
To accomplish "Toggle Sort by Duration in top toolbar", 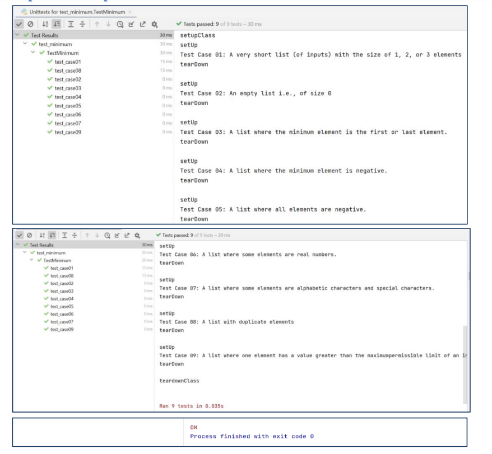I will [57, 24].
